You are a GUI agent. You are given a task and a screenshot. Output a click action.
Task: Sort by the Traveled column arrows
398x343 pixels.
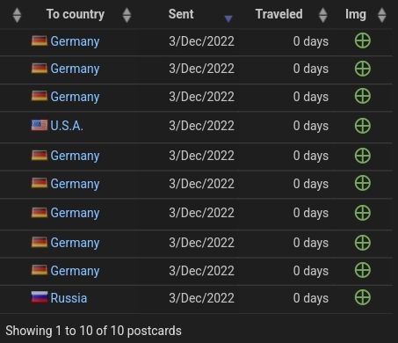[x=322, y=15]
